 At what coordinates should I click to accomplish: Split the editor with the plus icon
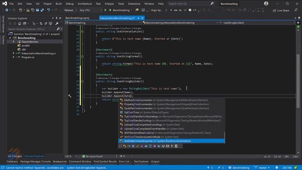(298, 23)
